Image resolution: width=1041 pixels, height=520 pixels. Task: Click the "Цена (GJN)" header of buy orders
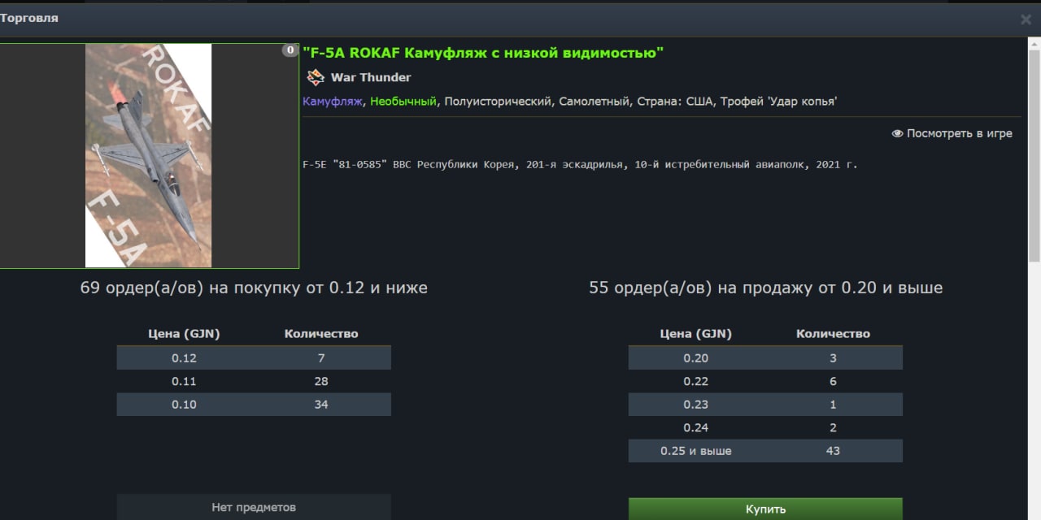click(184, 333)
